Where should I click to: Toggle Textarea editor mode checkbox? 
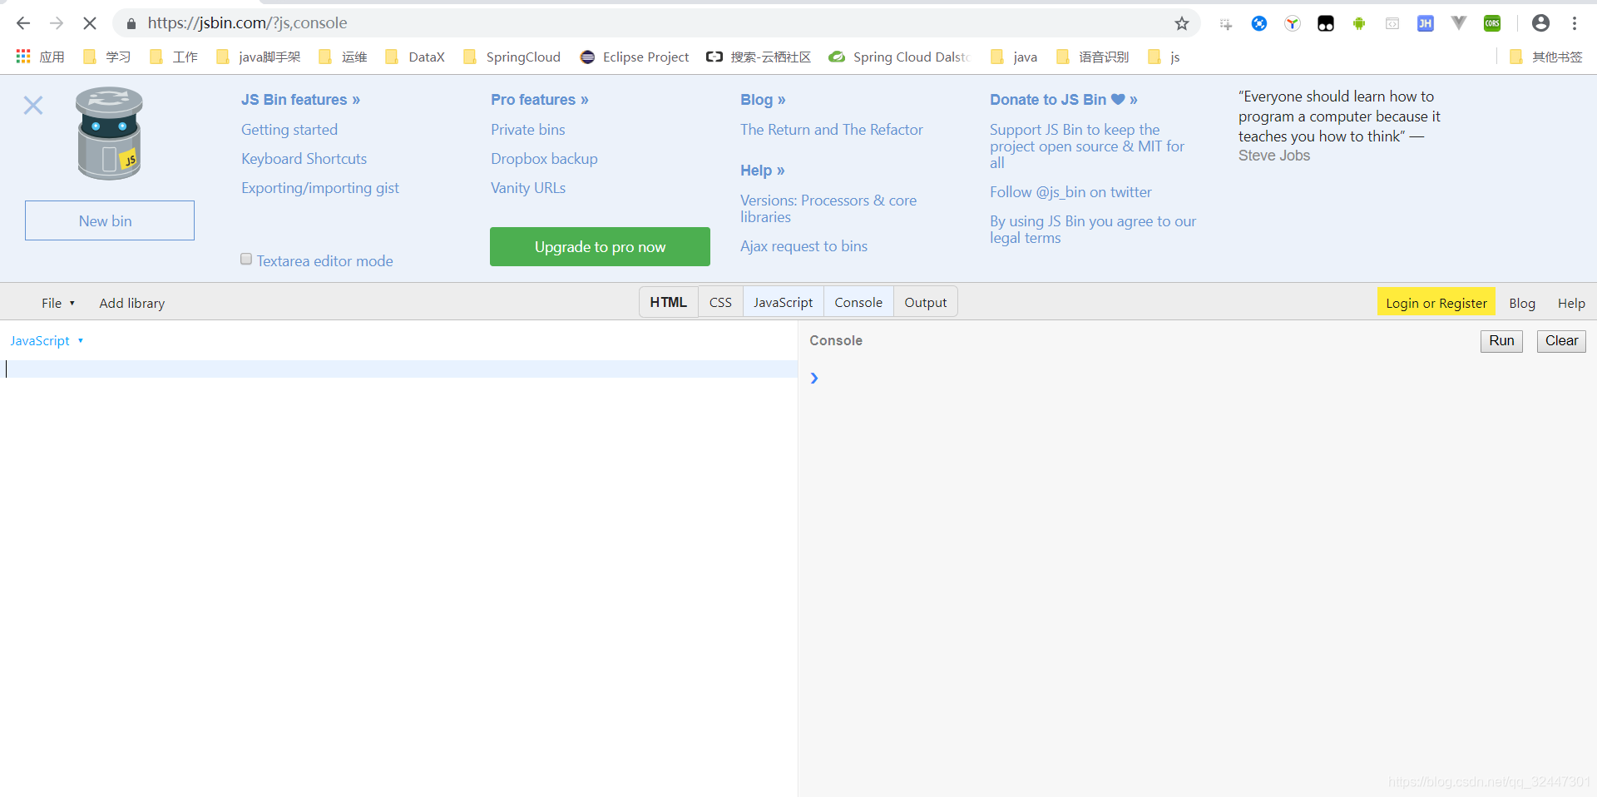(x=246, y=259)
